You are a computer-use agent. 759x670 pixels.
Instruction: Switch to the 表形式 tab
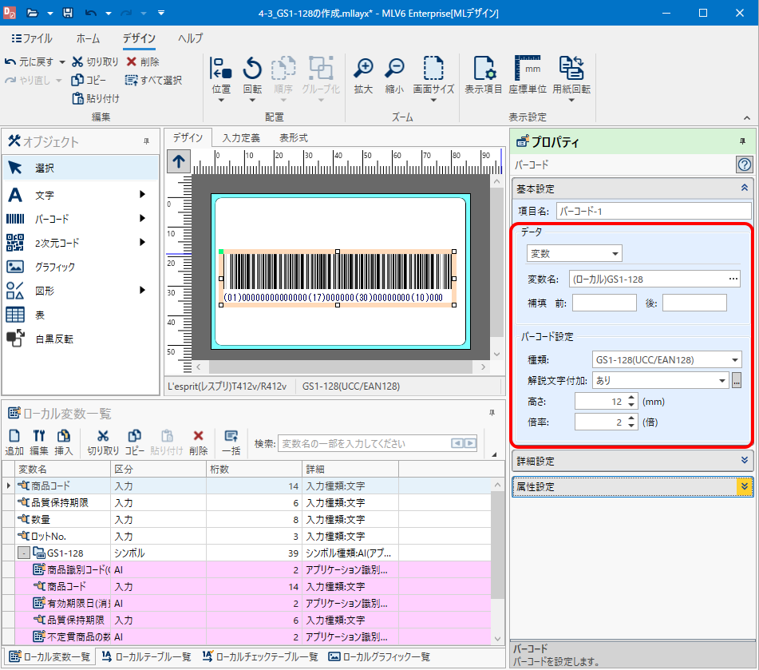(x=294, y=138)
